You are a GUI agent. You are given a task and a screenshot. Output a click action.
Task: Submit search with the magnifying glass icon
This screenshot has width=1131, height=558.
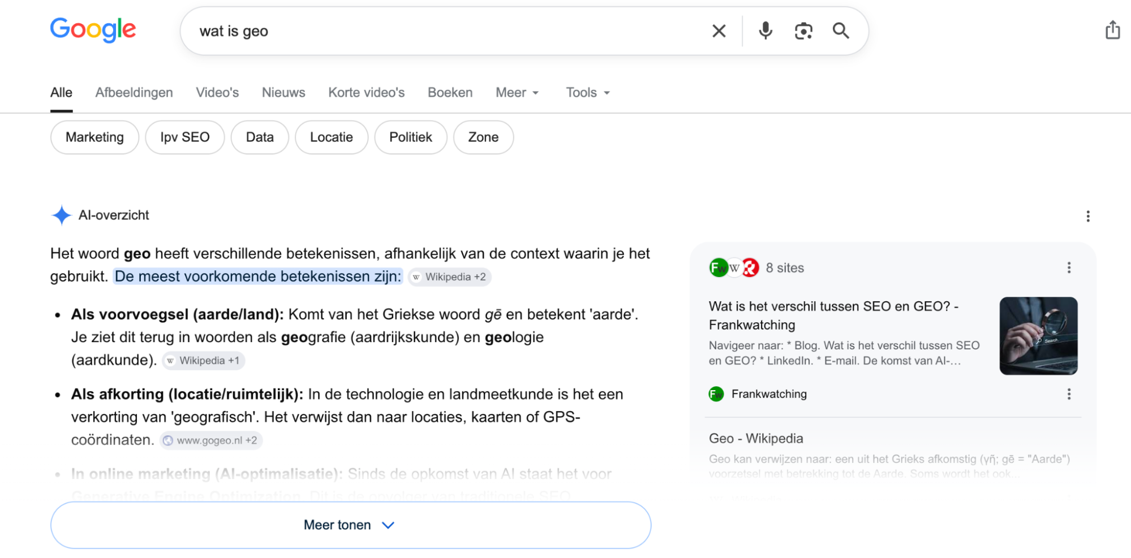(841, 31)
